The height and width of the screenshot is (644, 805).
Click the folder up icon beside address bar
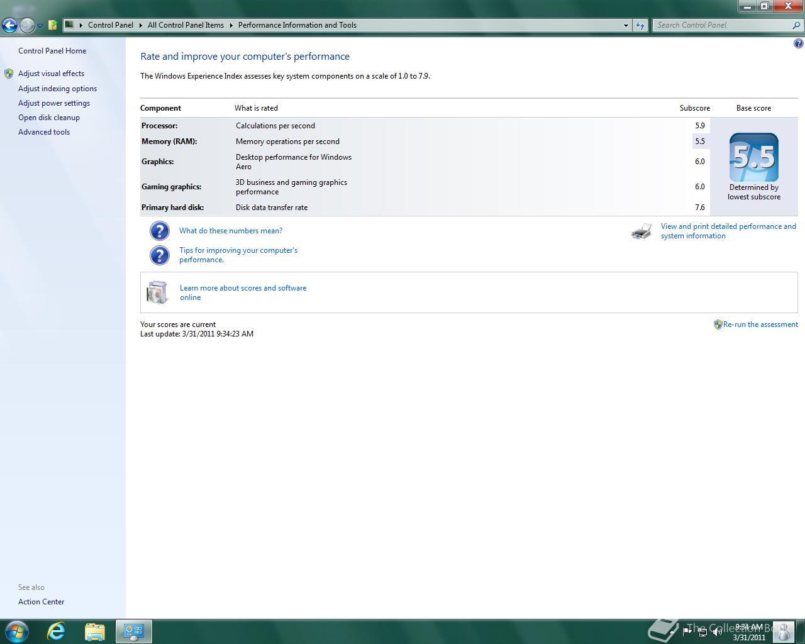pos(53,25)
